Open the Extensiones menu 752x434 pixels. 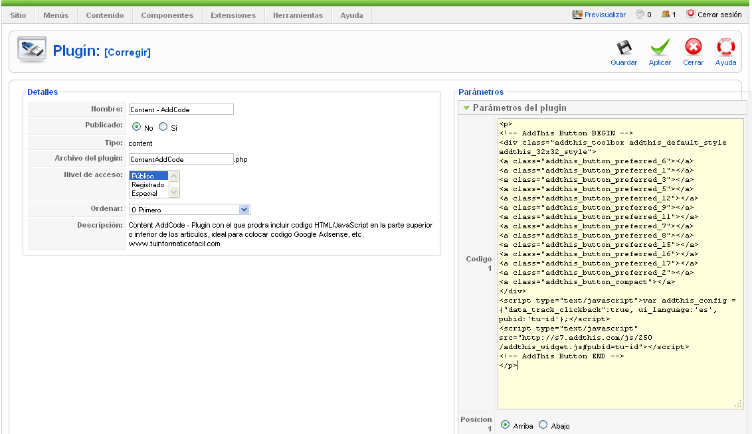(x=233, y=15)
